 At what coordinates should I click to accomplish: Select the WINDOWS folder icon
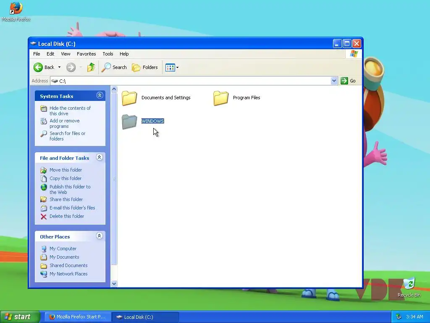click(129, 122)
